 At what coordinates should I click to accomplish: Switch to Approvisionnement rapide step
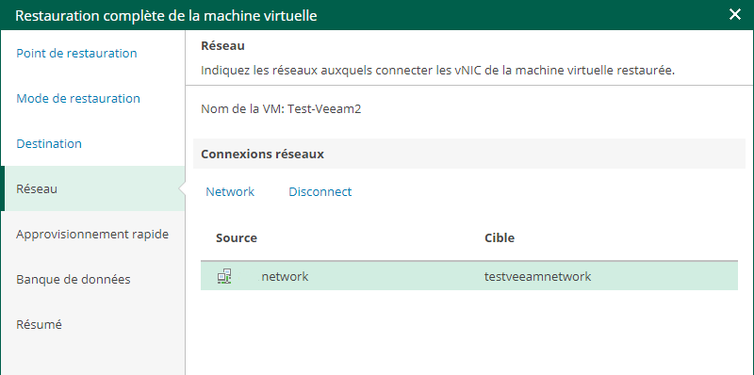coord(92,234)
